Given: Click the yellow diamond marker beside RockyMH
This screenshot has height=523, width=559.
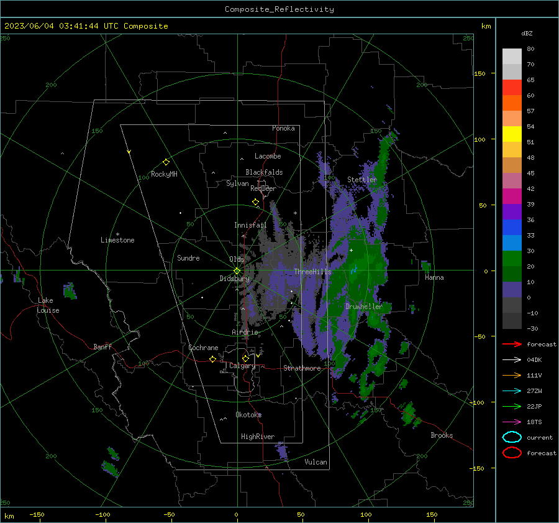Looking at the screenshot, I should click(166, 162).
